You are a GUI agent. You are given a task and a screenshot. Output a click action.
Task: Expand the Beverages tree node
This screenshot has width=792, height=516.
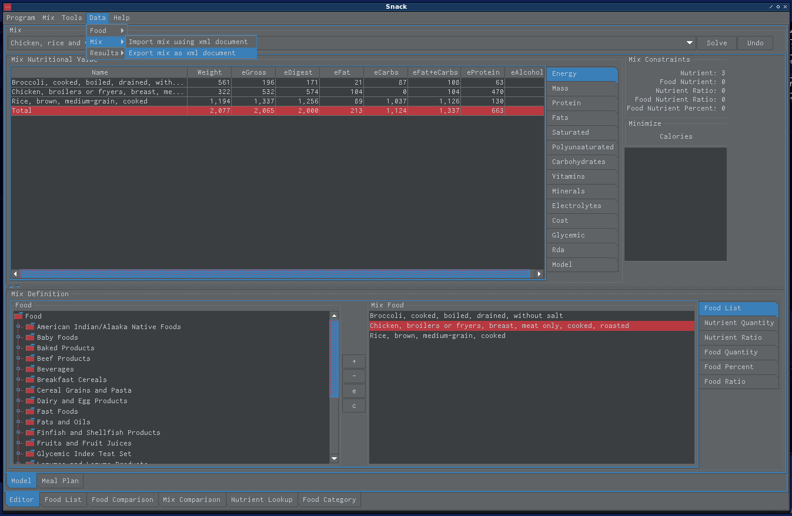pyautogui.click(x=19, y=369)
